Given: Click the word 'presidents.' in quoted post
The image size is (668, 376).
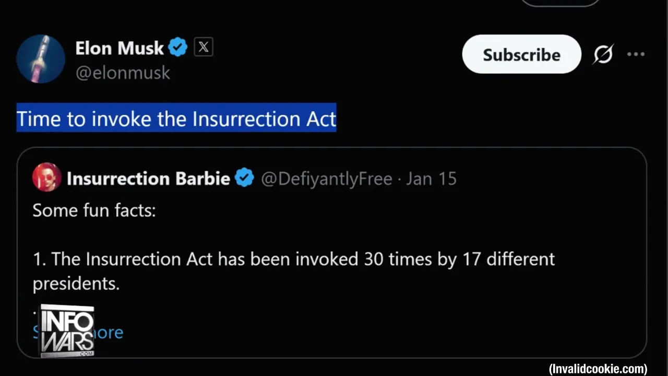Looking at the screenshot, I should 76,284.
